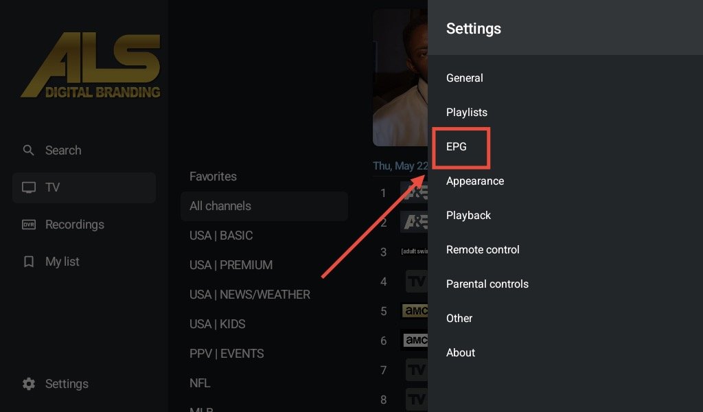Viewport: 703px width, 412px height.
Task: Open Recordings via the DVR icon
Action: (x=28, y=225)
